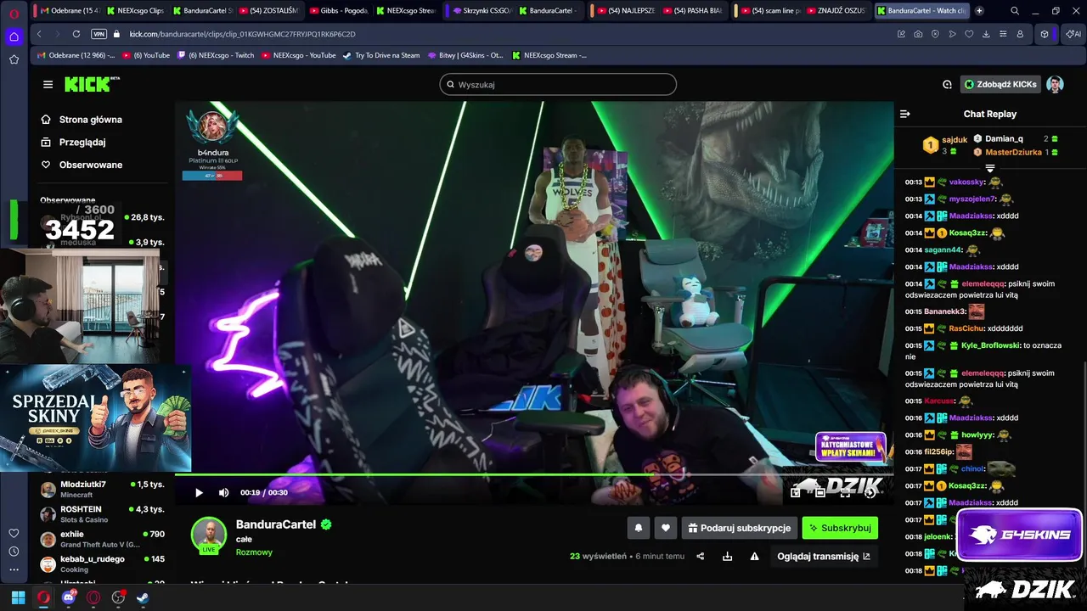1087x611 pixels.
Task: Click the Podaruj subskrypcje button
Action: 740,528
